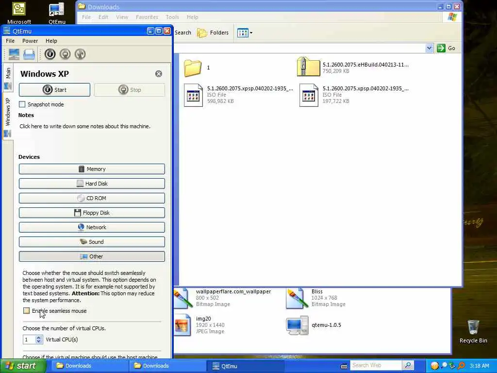Image resolution: width=497 pixels, height=373 pixels.
Task: Collapse the Other device section
Action: click(x=92, y=256)
